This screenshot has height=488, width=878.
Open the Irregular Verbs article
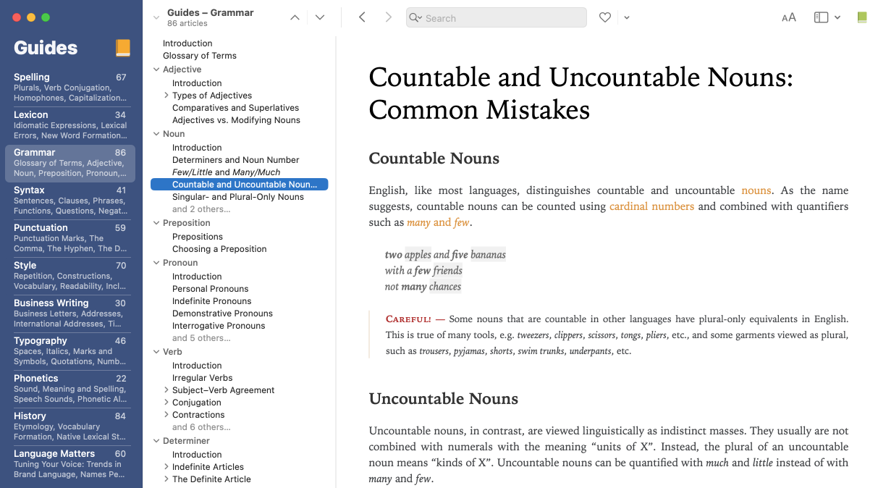[x=202, y=378]
